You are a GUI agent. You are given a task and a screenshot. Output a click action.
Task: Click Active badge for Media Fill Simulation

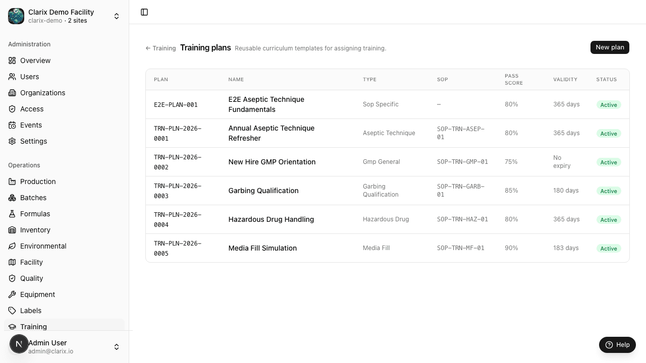tap(609, 249)
